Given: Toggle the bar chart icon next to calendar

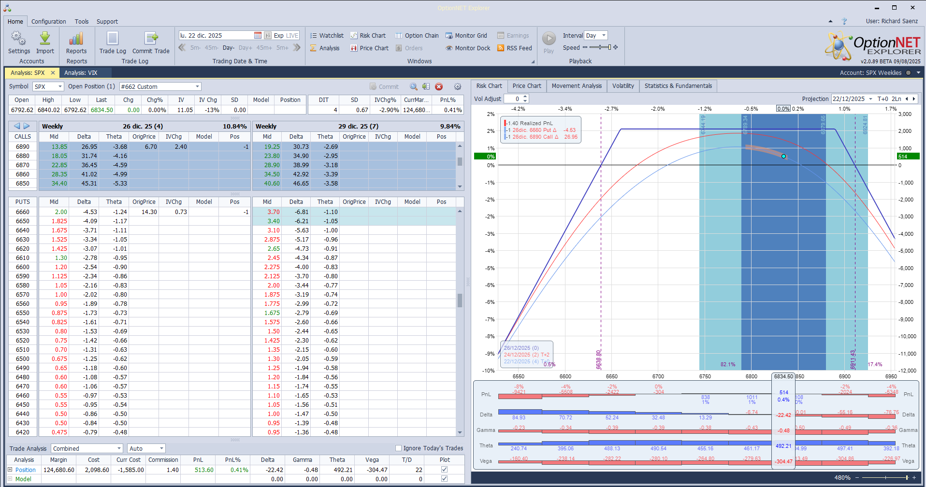Looking at the screenshot, I should coord(268,35).
